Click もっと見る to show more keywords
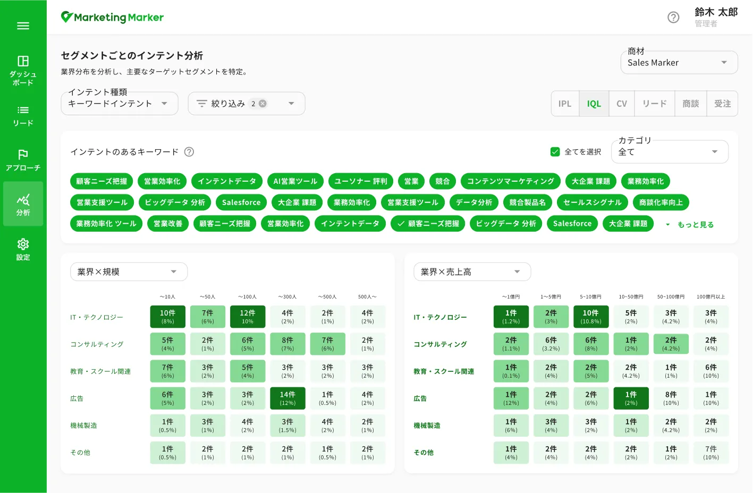The width and height of the screenshot is (753, 493). coord(695,225)
